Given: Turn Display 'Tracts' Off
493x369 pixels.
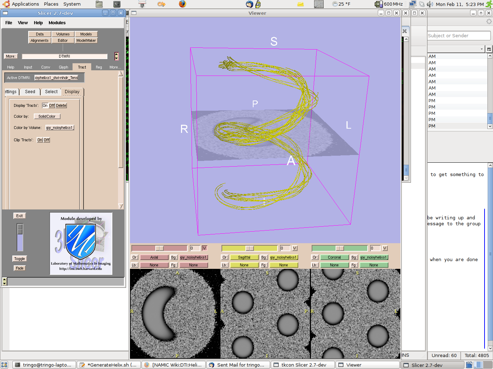Looking at the screenshot, I should click(x=52, y=105).
